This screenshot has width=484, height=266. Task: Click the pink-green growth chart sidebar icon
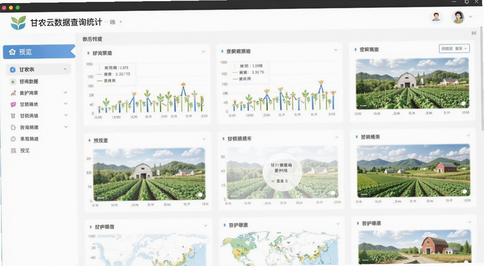click(13, 93)
